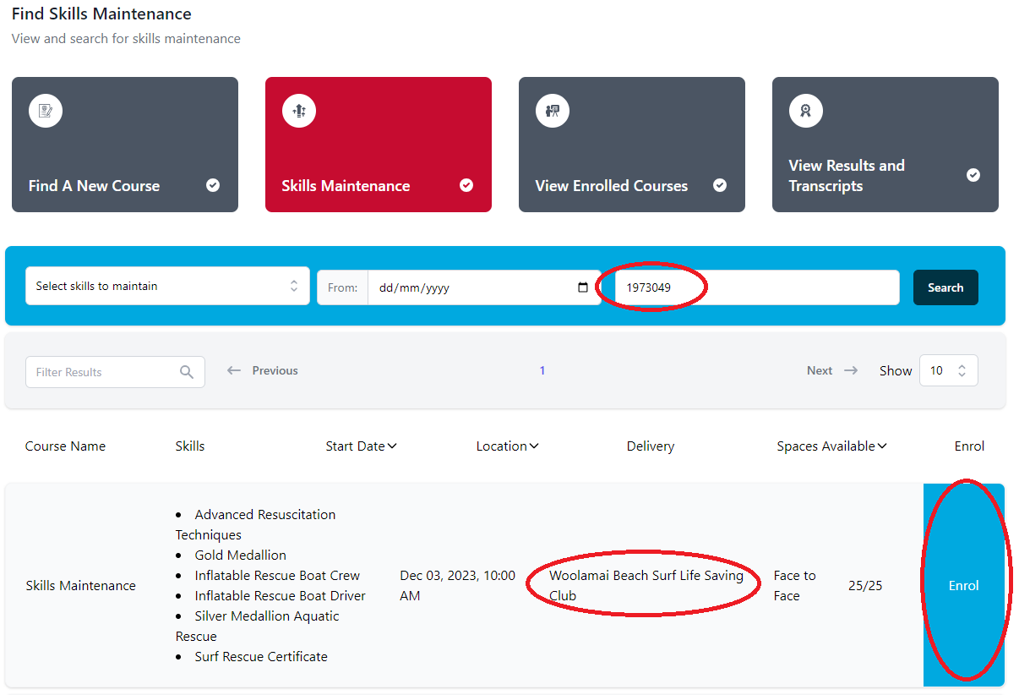Click the right arrow beside Next

click(x=851, y=370)
